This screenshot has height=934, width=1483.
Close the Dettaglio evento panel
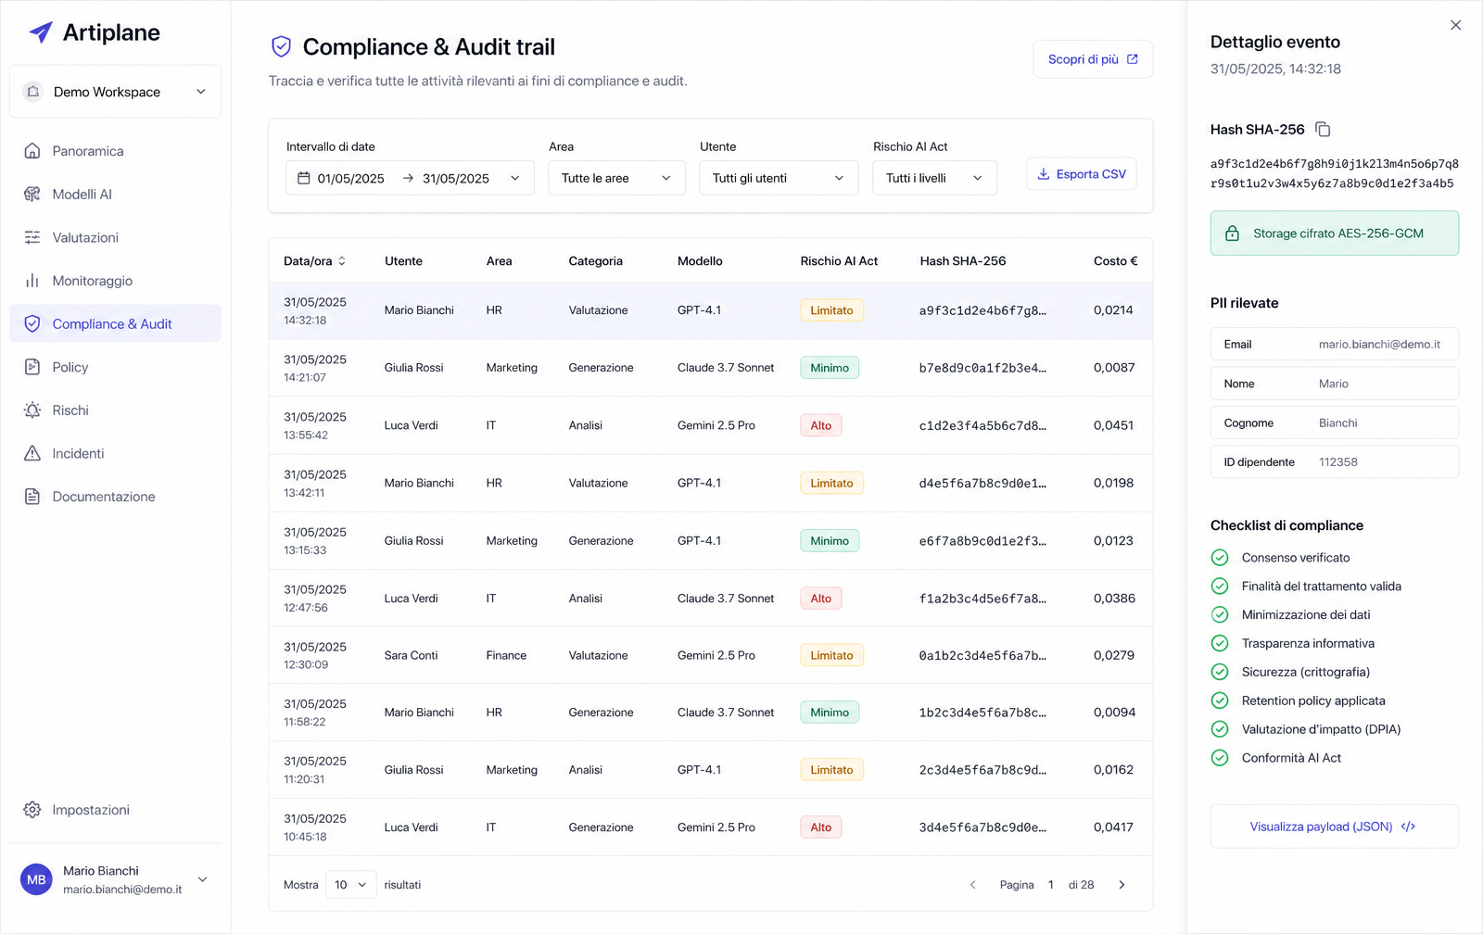click(x=1455, y=25)
